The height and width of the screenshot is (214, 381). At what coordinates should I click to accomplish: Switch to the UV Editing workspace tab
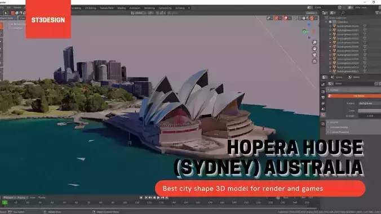click(90, 8)
